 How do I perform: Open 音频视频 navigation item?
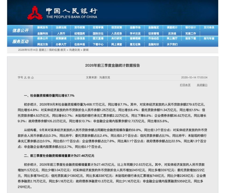(135, 38)
